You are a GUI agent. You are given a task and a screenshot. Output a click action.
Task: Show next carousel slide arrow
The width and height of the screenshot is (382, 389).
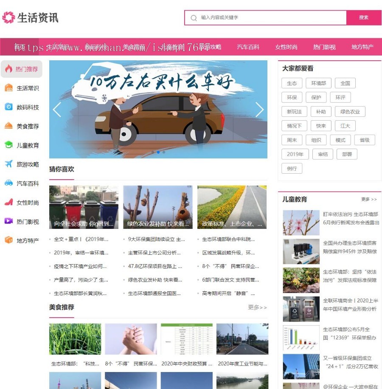(x=259, y=110)
